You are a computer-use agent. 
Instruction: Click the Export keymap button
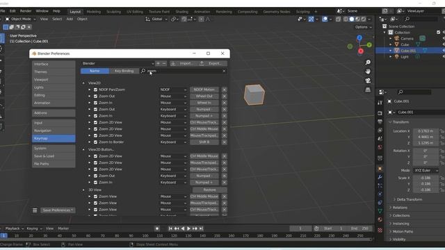pos(213,63)
